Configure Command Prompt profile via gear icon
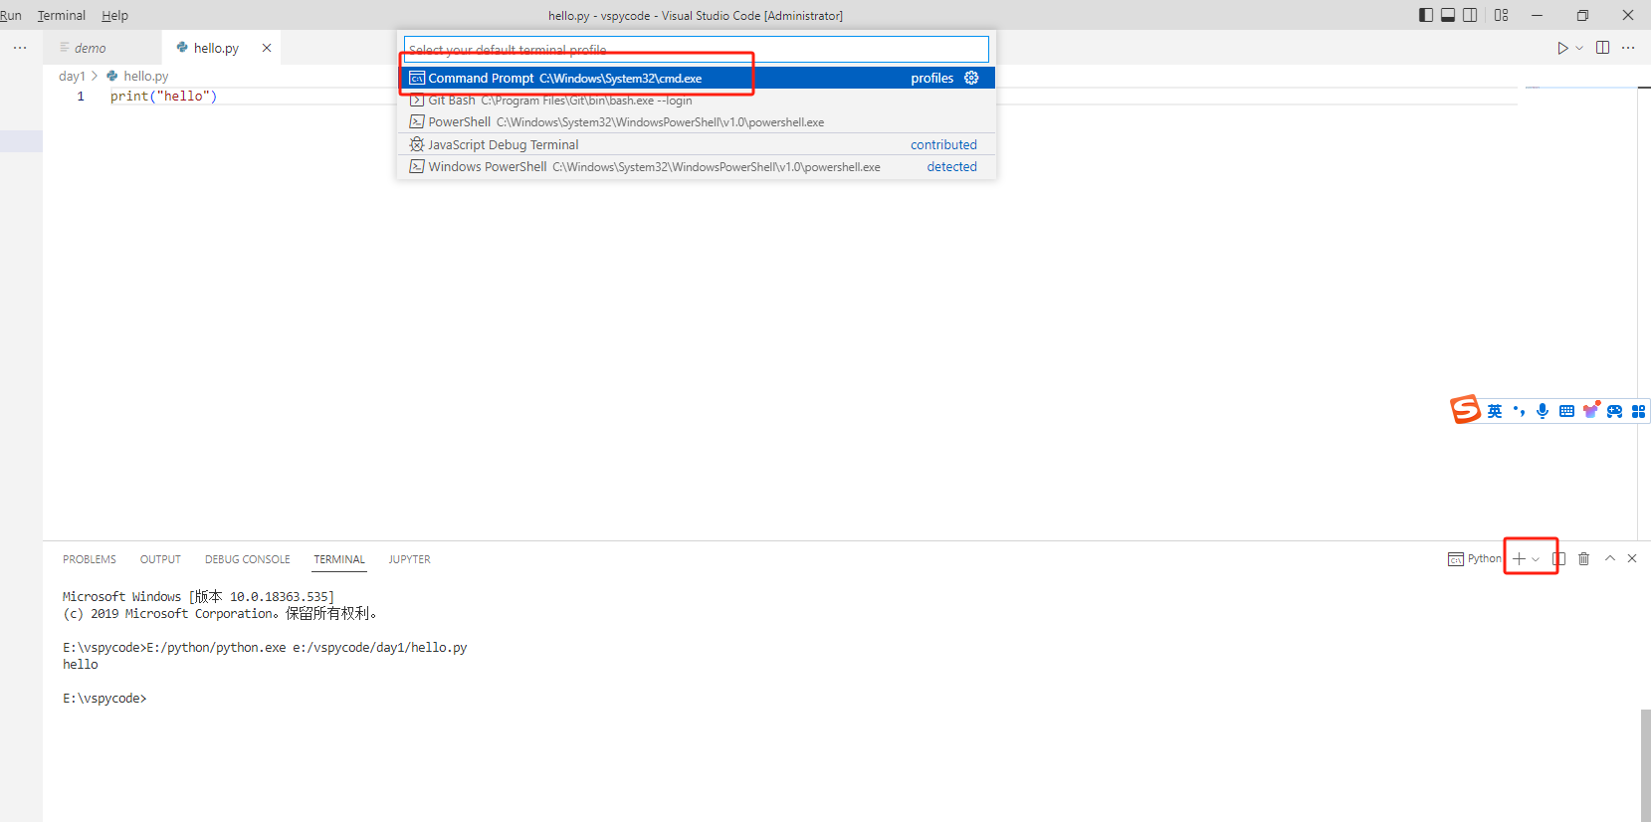The height and width of the screenshot is (822, 1651). point(971,78)
